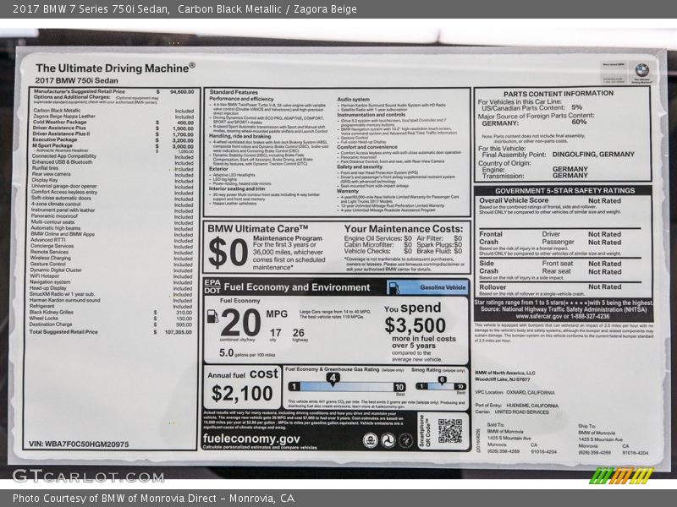The image size is (677, 507).
Task: Click the M Sport Package option line
Action: coord(113,146)
